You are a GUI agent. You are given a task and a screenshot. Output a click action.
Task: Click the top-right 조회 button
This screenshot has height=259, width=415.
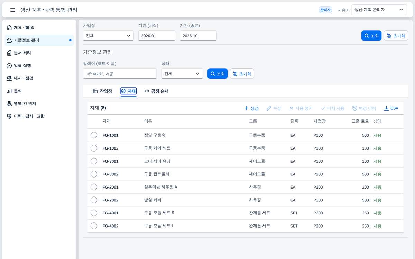(x=371, y=36)
